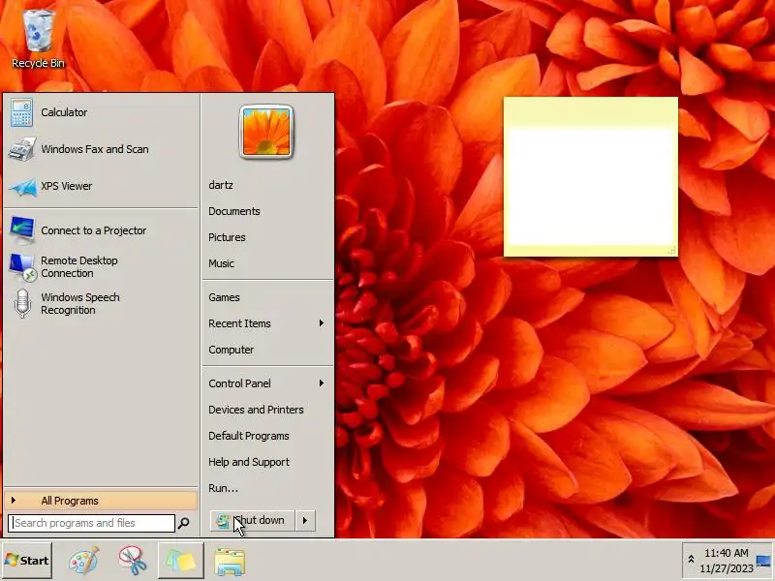Click the taskbar clock and date
The image size is (775, 581).
(726, 561)
